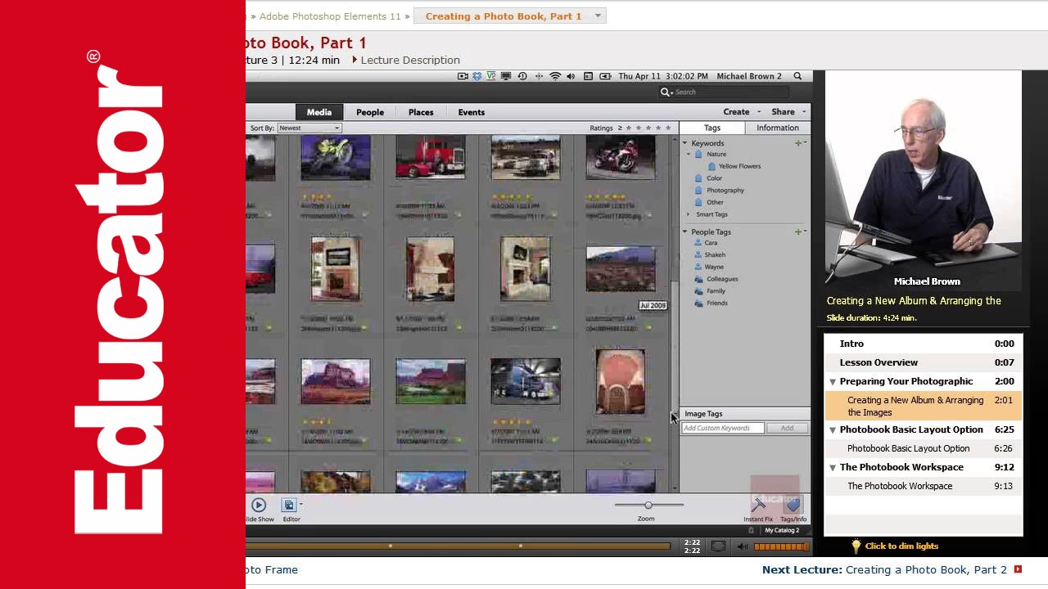This screenshot has width=1048, height=589.
Task: Collapse the Nature keyword category
Action: pyautogui.click(x=689, y=154)
